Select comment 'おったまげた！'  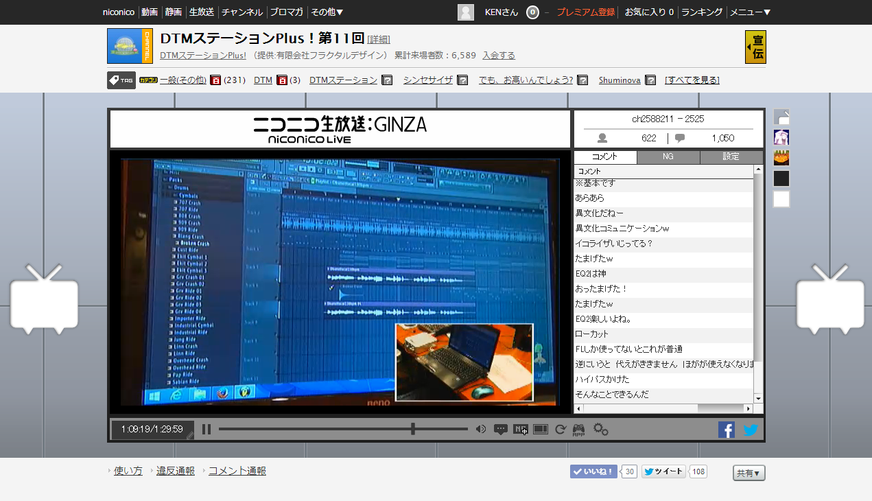pyautogui.click(x=663, y=289)
